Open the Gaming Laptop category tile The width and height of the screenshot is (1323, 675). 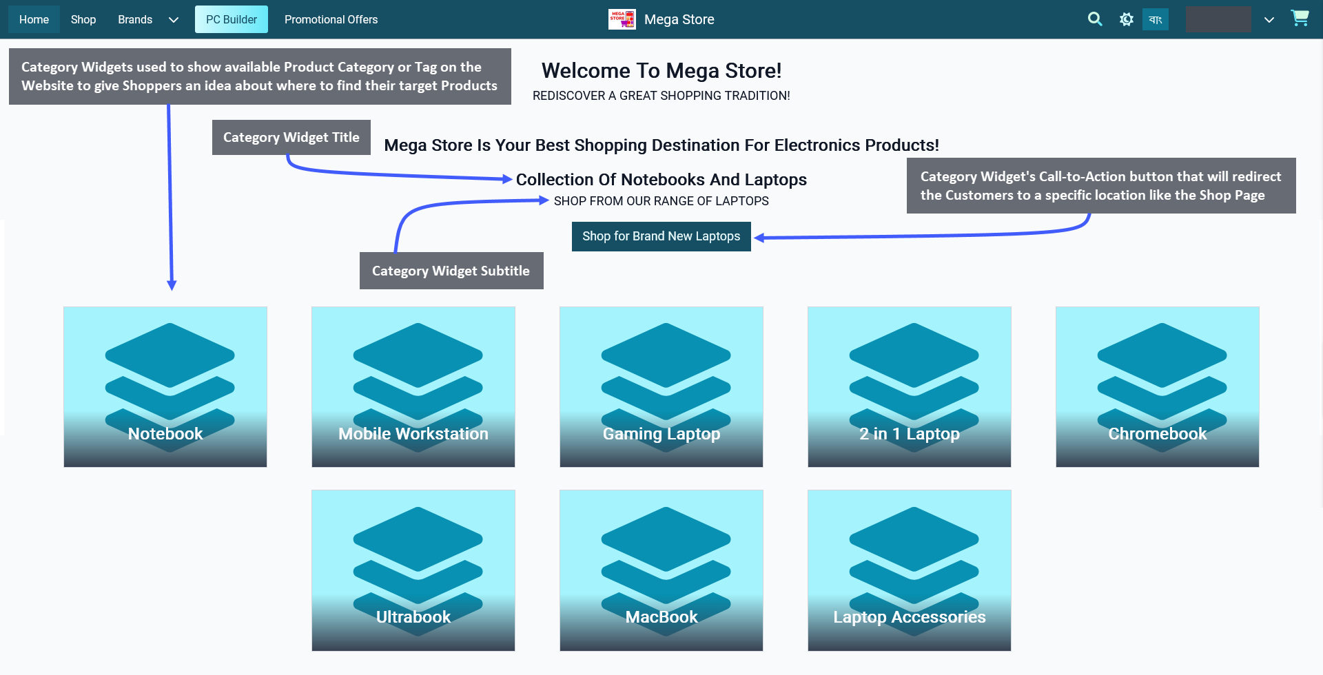click(x=661, y=387)
